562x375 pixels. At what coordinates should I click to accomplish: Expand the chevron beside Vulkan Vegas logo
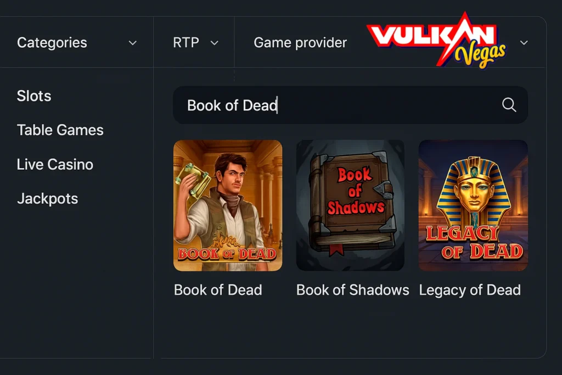pyautogui.click(x=524, y=43)
